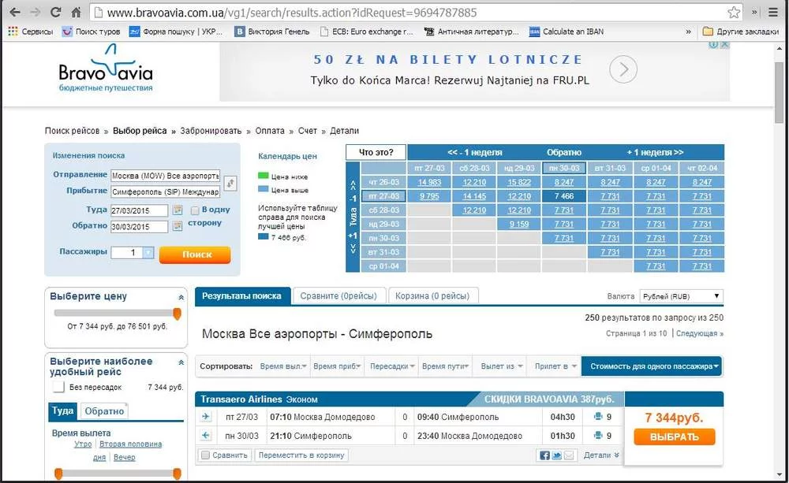Share flight on Facebook
Viewport: 789px width, 483px height.
coord(544,455)
